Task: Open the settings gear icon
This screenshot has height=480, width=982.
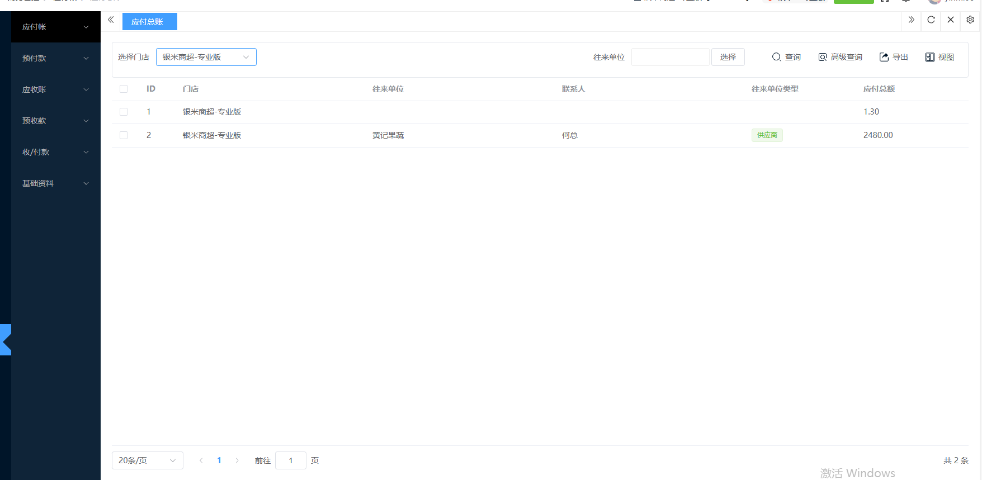Action: (970, 20)
